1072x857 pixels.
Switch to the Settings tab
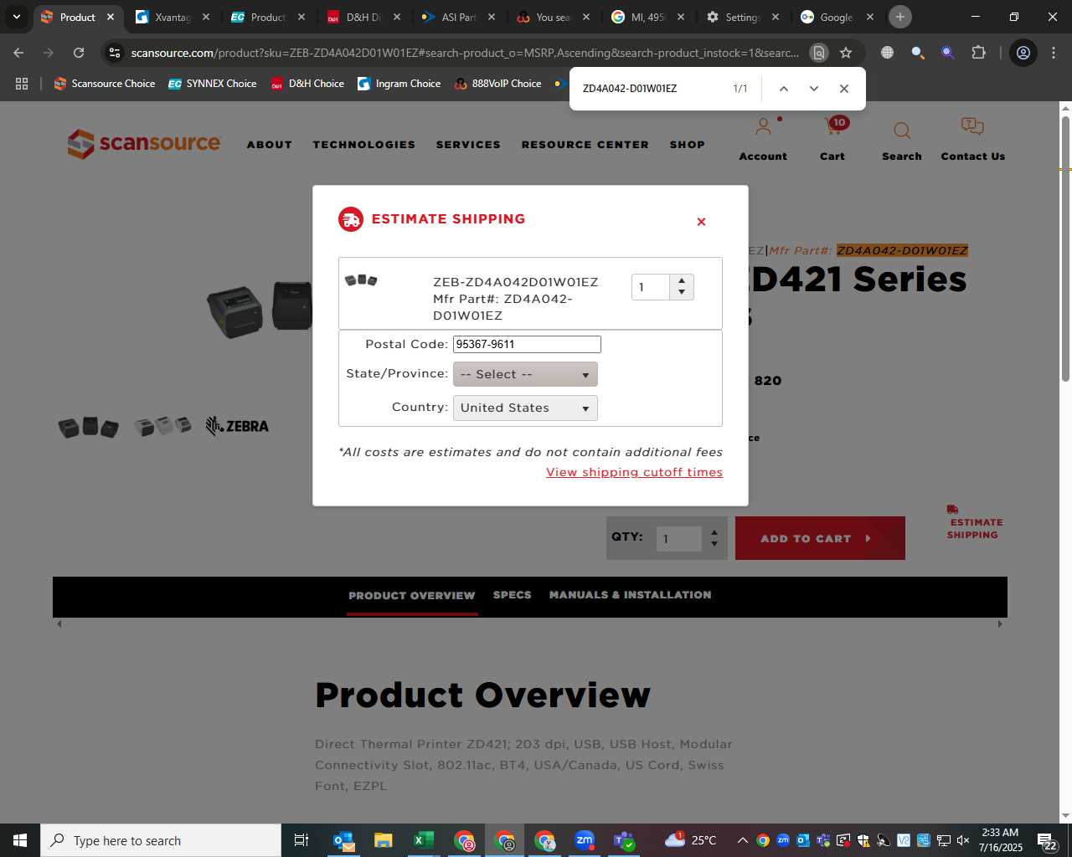pos(743,17)
